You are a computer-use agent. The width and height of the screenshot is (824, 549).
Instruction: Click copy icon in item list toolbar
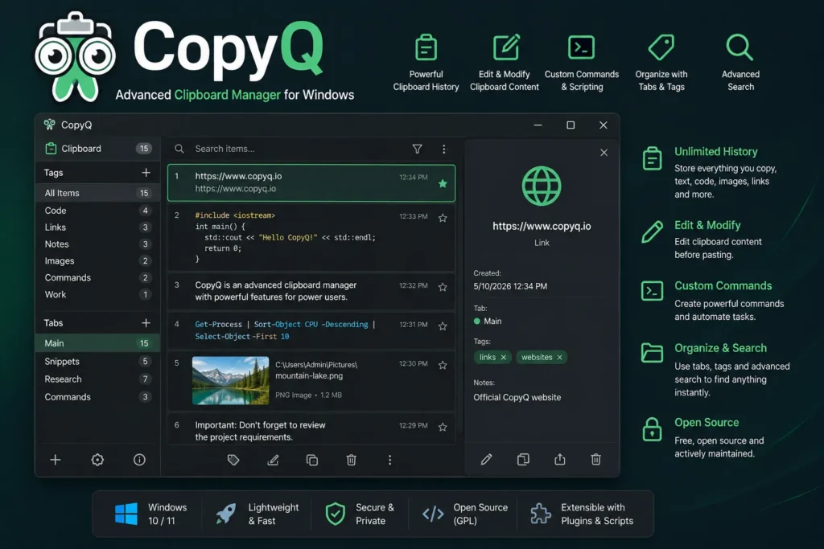point(312,461)
